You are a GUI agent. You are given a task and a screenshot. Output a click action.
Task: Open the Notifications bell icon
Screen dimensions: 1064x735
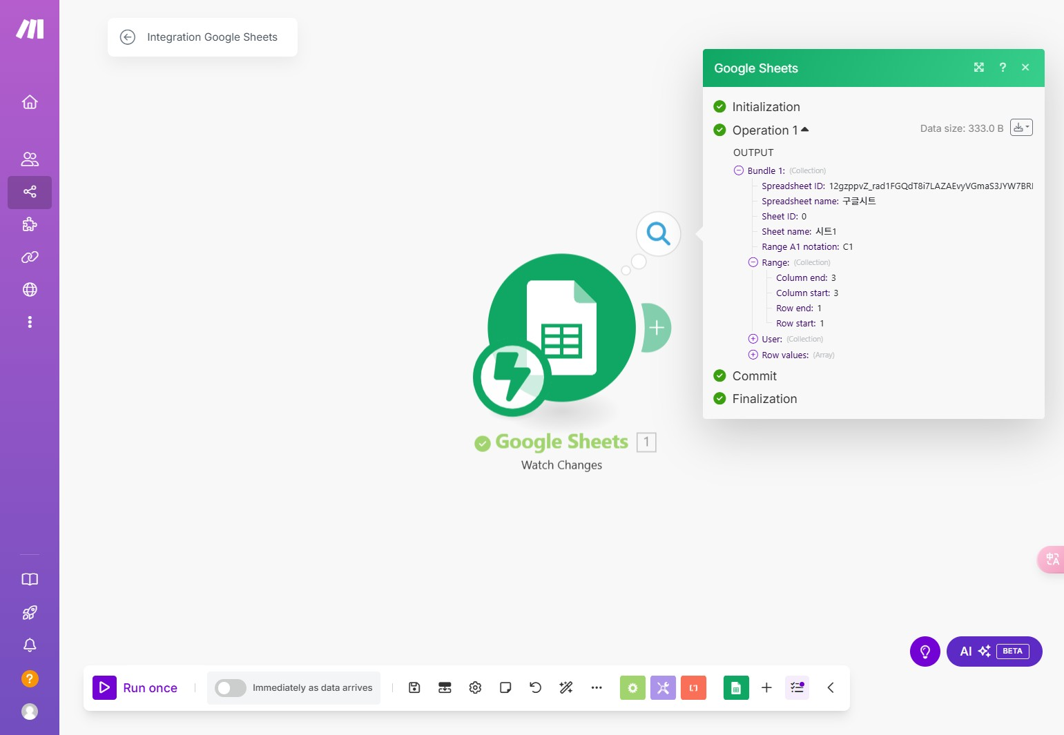coord(30,645)
